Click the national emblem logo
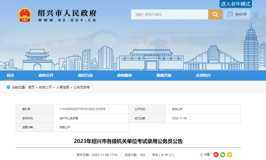Viewport: 266px width, 160px height. tap(25, 15)
